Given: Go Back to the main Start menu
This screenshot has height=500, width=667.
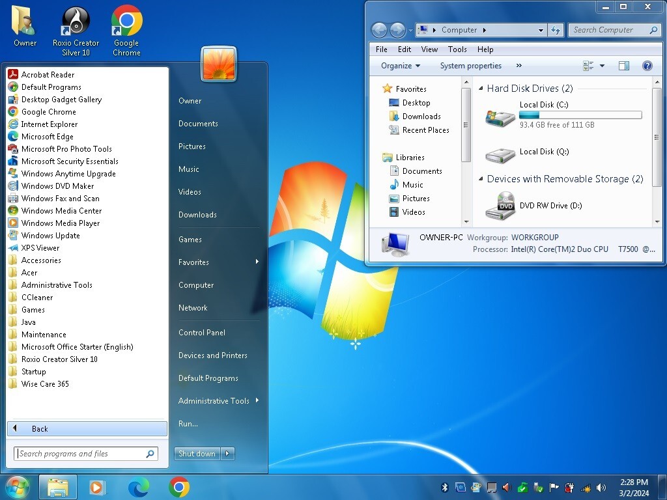Looking at the screenshot, I should coord(87,428).
